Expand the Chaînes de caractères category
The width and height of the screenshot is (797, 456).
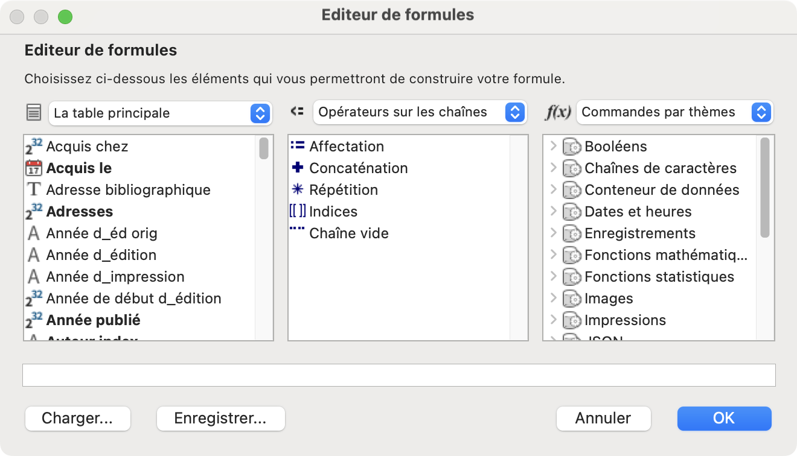554,168
